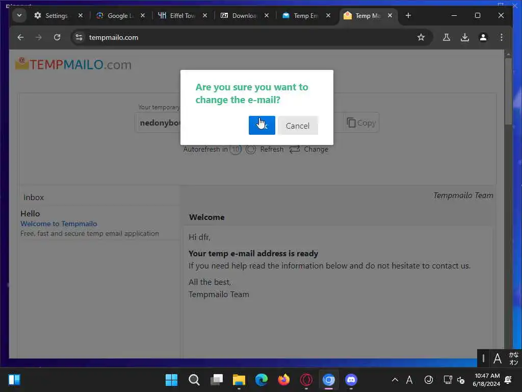The height and width of the screenshot is (392, 522).
Task: Launch Opera from taskbar
Action: coord(306,380)
